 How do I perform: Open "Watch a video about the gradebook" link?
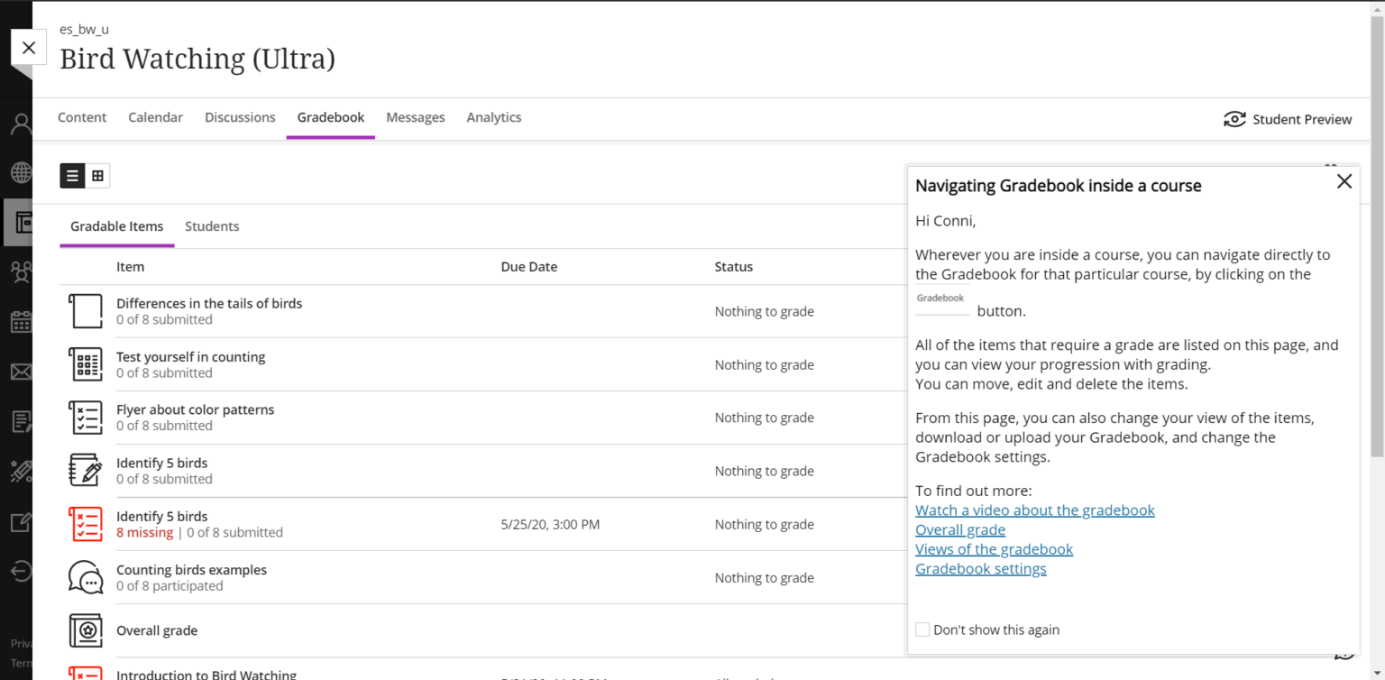[1034, 510]
